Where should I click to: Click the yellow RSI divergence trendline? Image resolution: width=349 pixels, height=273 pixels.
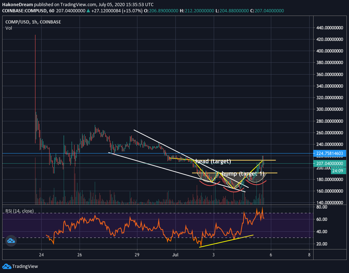point(226,241)
